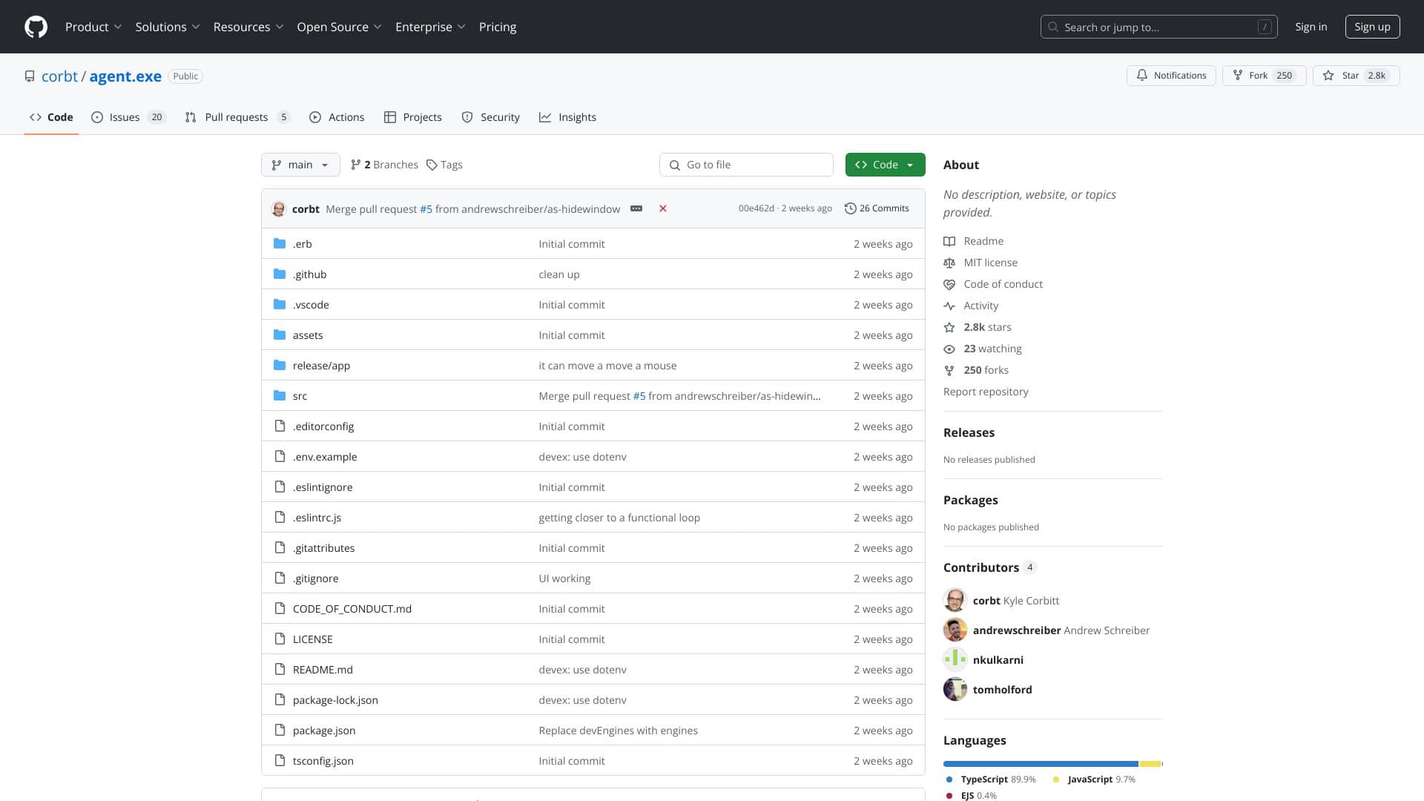Screen dimensions: 1424x801
Task: Open the Readme section in About
Action: [x=983, y=240]
